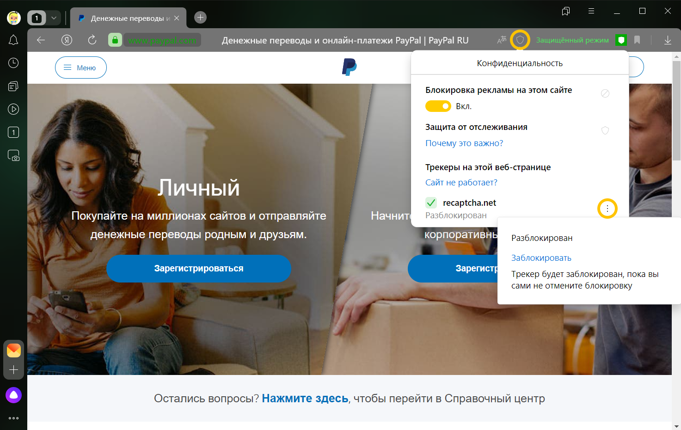
Task: Go back with the left arrow
Action: point(41,40)
